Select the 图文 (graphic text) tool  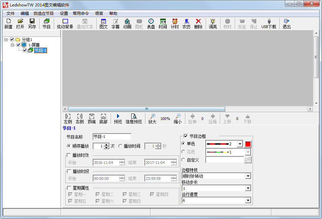coord(103,24)
